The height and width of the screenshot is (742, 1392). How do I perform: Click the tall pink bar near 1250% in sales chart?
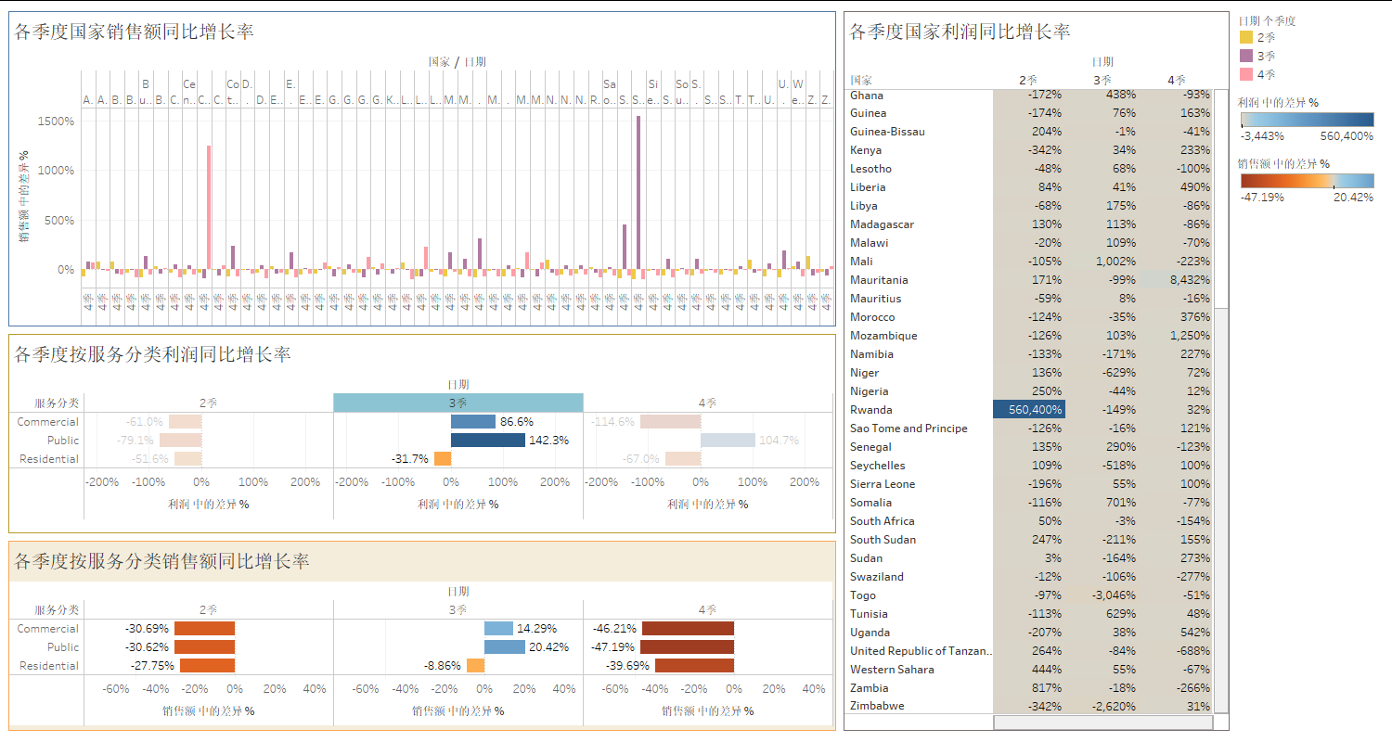pos(209,207)
